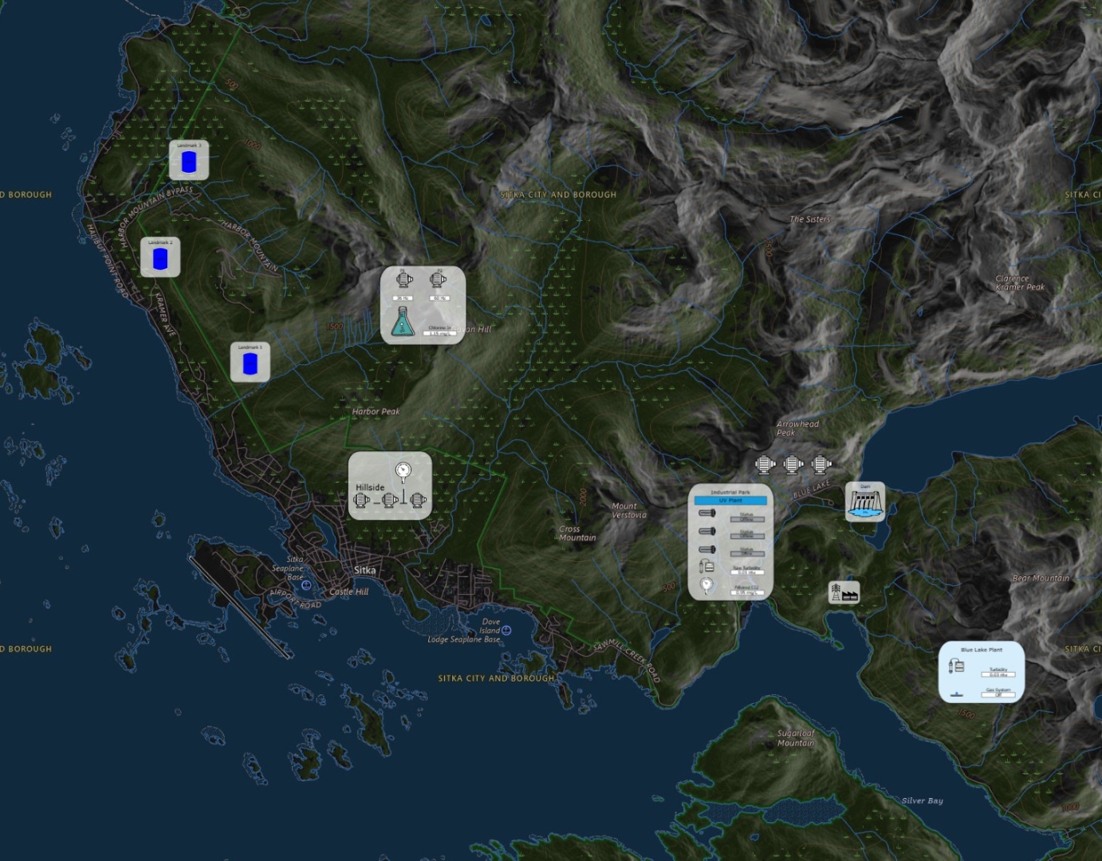Click the middle pump icon near Arrowhead Peak

tap(793, 464)
